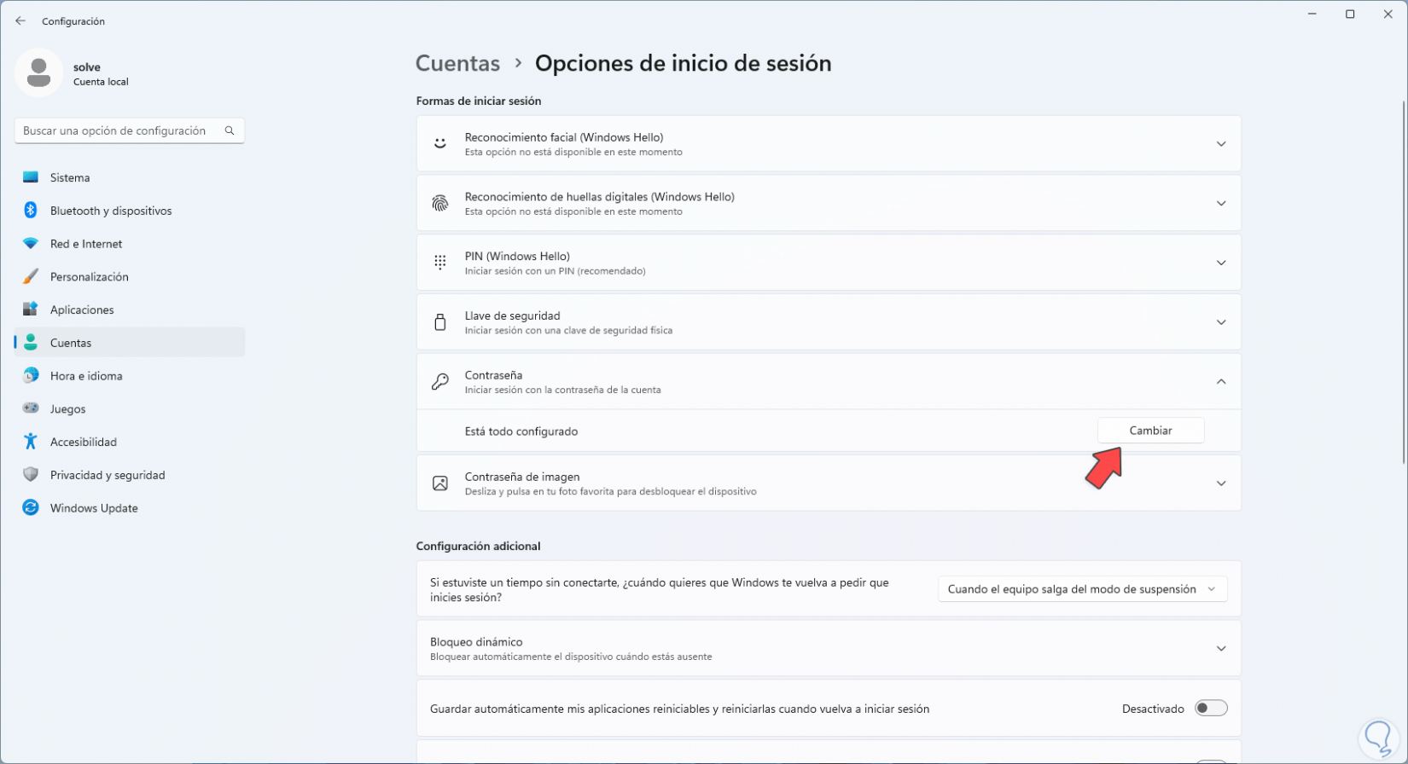
Task: Open Privacidad y seguridad settings
Action: (130, 475)
